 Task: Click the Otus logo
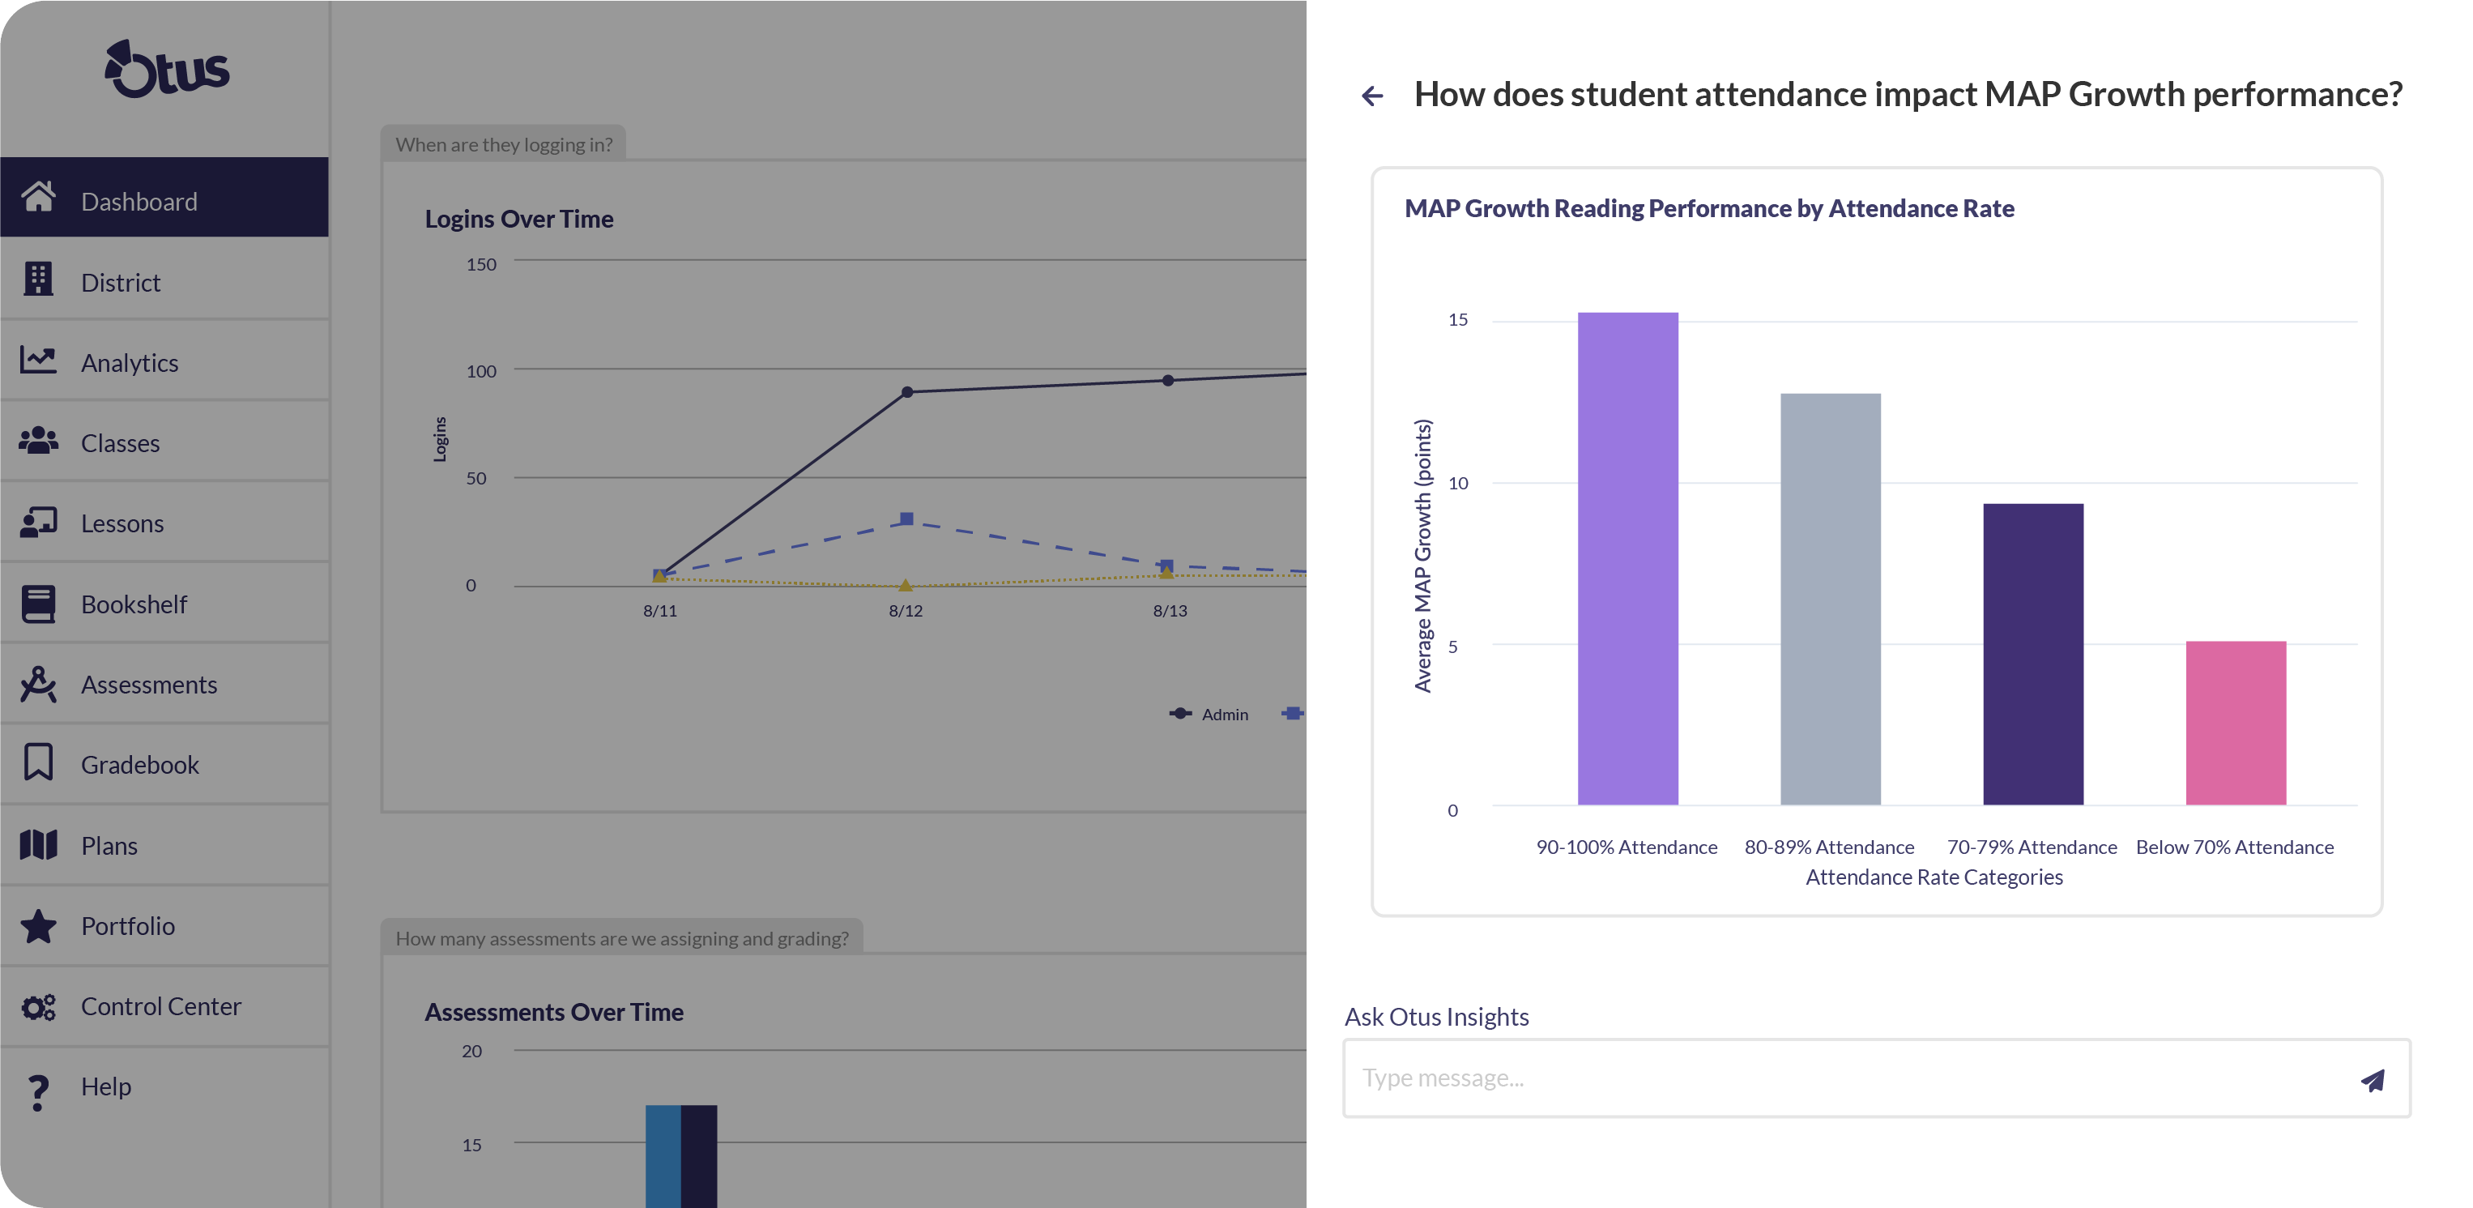pyautogui.click(x=167, y=69)
